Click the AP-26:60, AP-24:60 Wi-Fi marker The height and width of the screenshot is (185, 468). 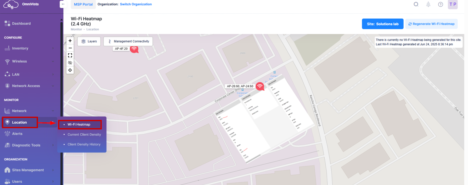[x=260, y=86]
